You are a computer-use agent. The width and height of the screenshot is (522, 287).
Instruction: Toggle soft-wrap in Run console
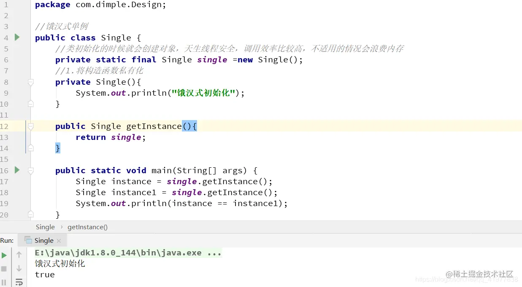[x=19, y=282]
